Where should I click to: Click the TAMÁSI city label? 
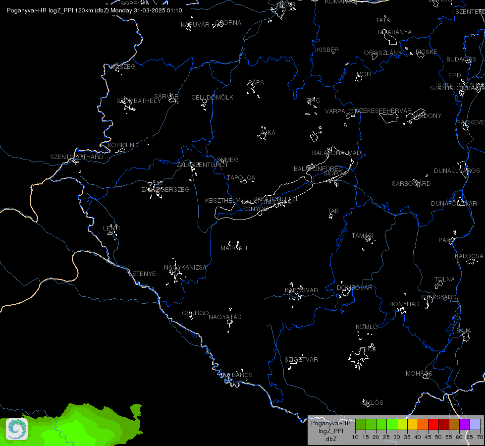(x=363, y=236)
